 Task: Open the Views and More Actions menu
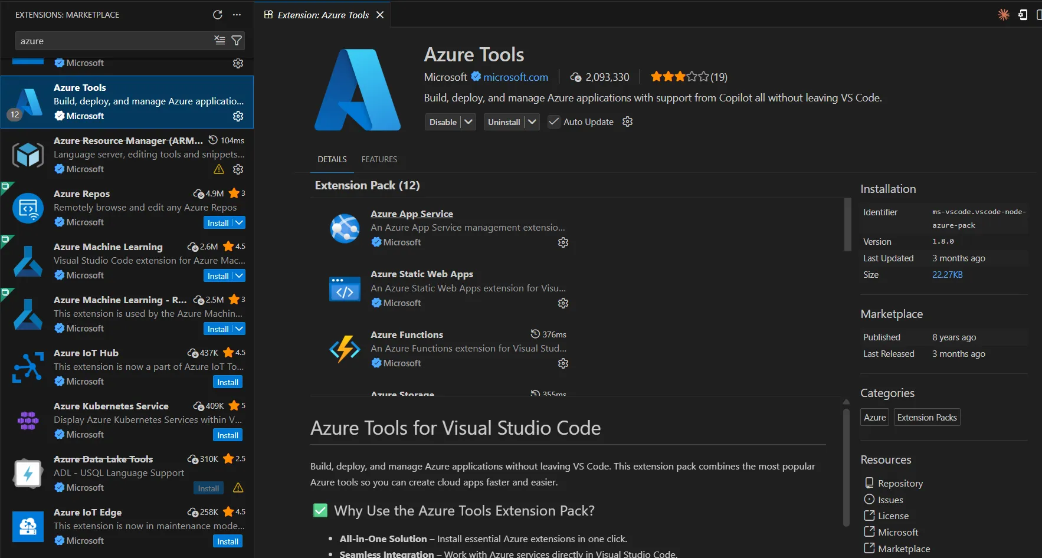click(237, 15)
